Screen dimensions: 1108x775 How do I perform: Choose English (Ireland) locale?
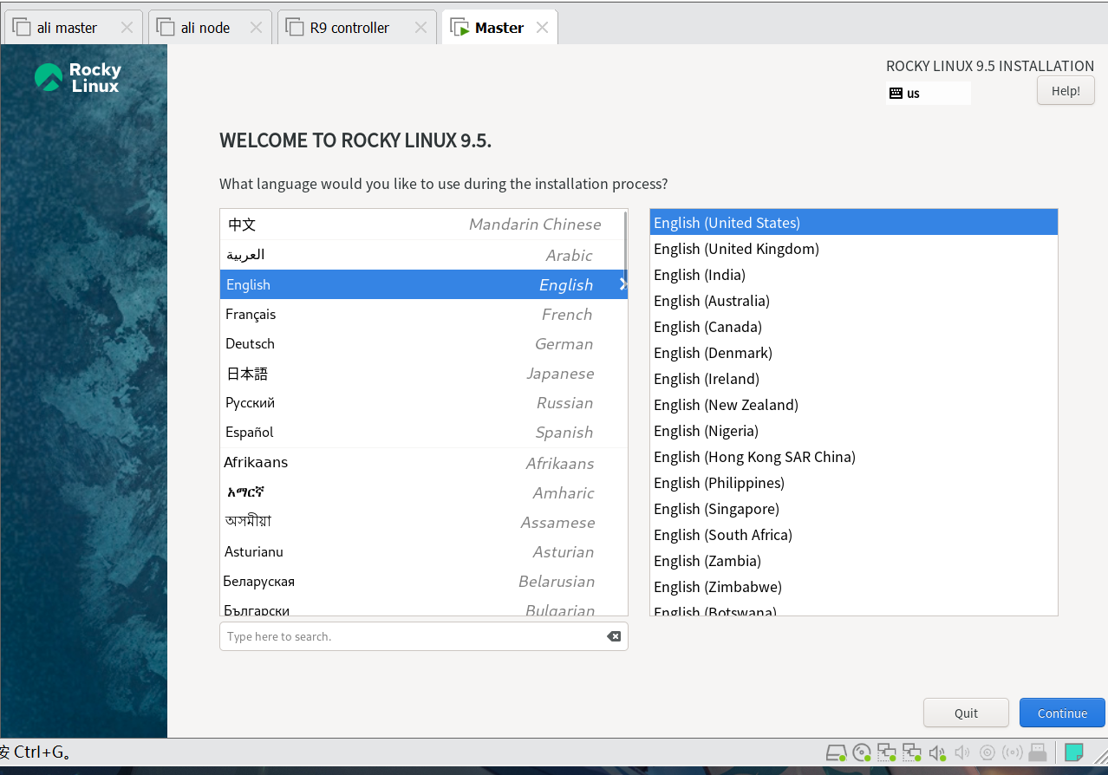click(854, 379)
